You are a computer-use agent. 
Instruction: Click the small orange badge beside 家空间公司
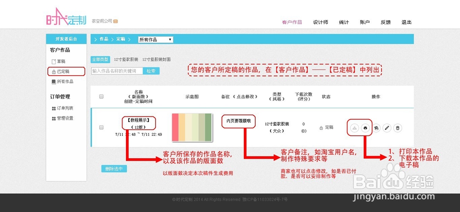(115, 21)
